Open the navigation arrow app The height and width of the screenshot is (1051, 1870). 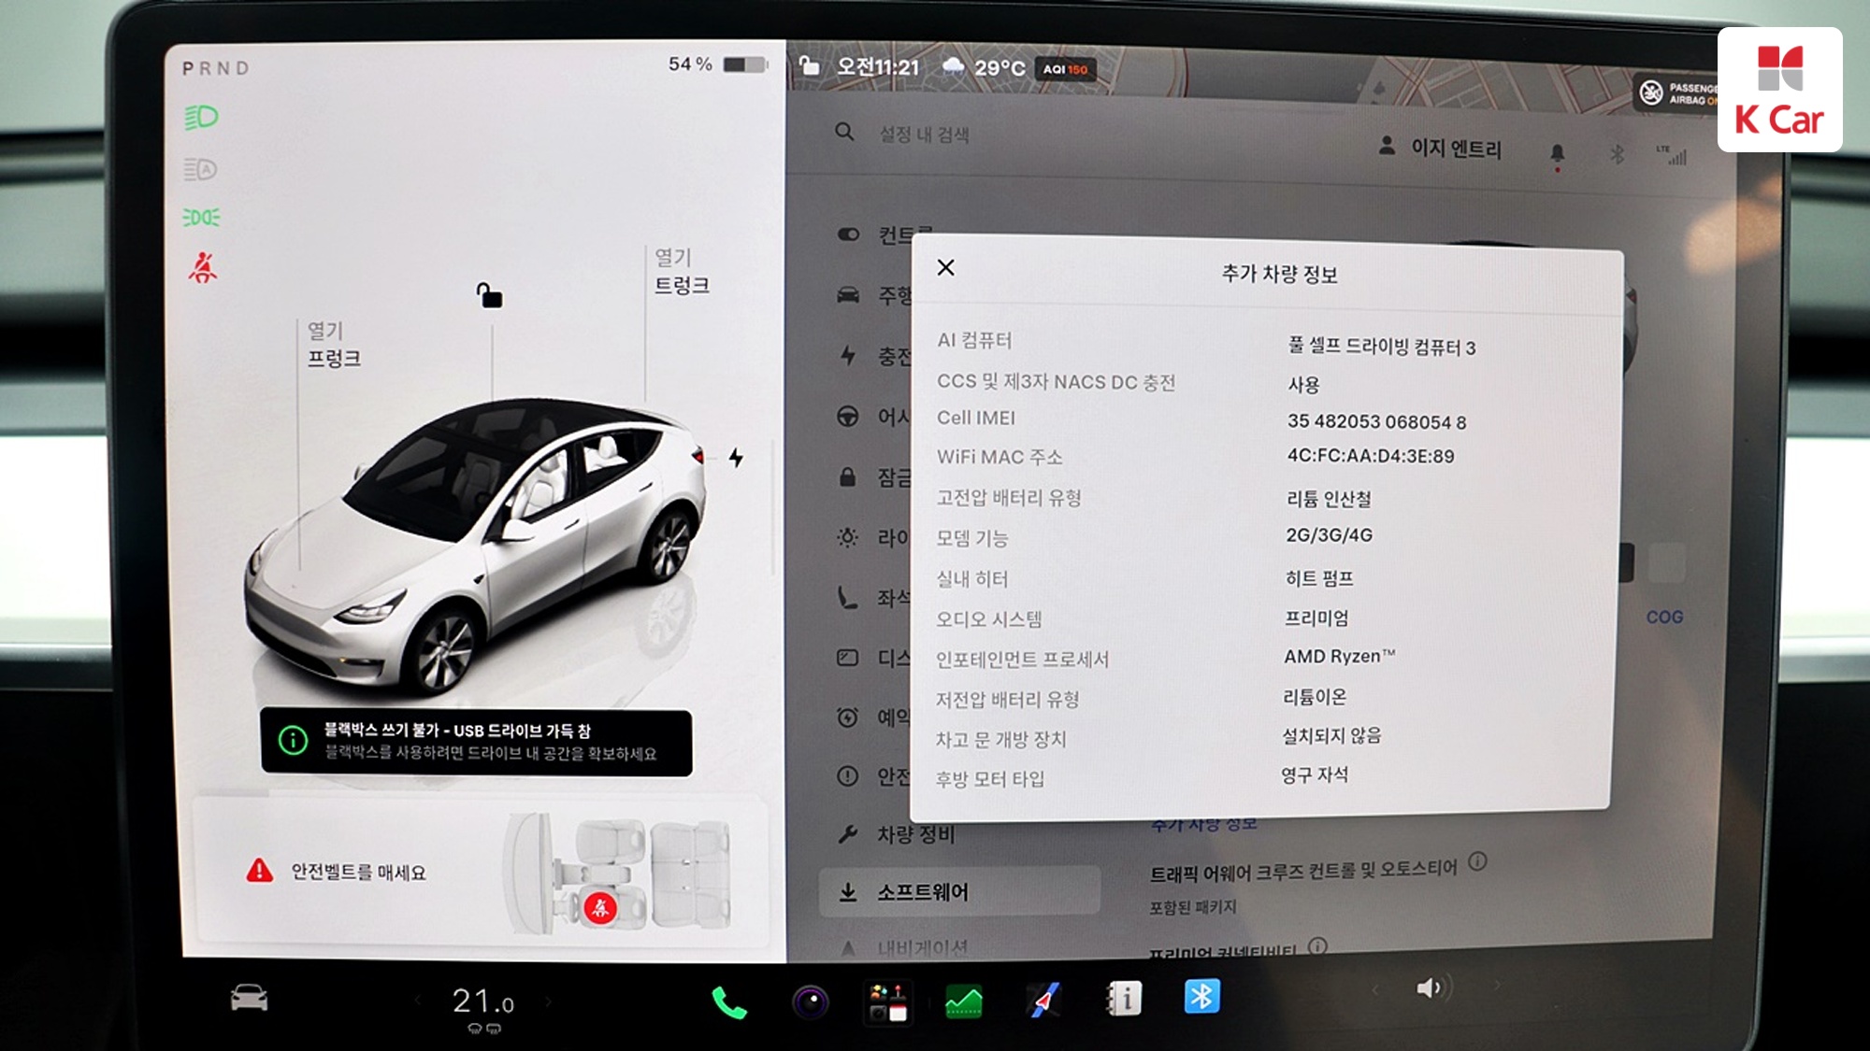[1043, 1001]
